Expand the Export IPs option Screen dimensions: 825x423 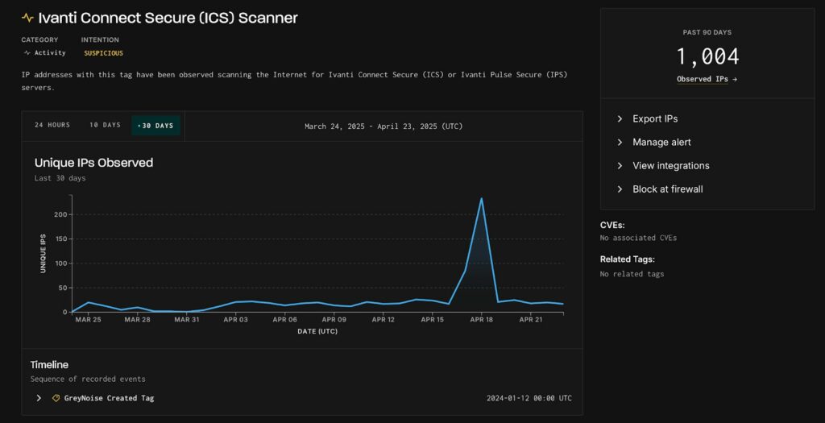pyautogui.click(x=654, y=118)
